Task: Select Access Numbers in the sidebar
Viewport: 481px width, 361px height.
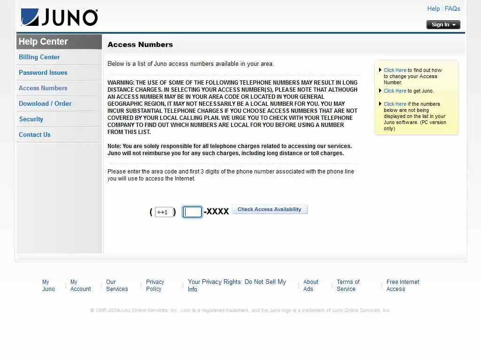Action: (x=43, y=88)
